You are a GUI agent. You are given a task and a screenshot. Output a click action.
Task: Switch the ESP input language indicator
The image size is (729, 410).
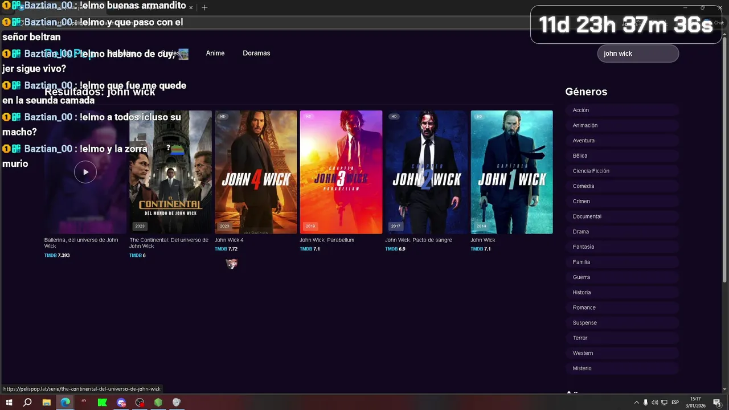pyautogui.click(x=675, y=403)
